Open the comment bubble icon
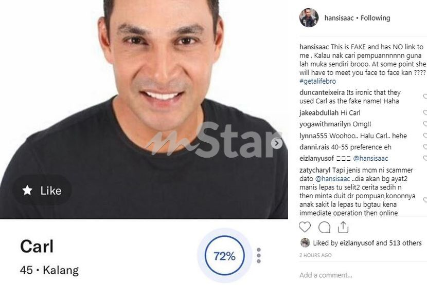427x285 pixels. 324,227
